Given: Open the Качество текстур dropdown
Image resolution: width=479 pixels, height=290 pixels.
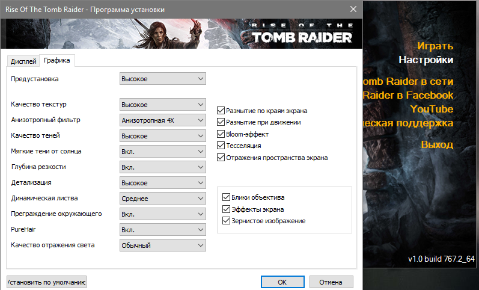Looking at the screenshot, I should (162, 105).
